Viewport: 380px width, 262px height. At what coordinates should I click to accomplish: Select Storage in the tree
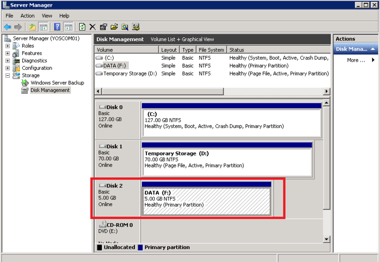30,75
